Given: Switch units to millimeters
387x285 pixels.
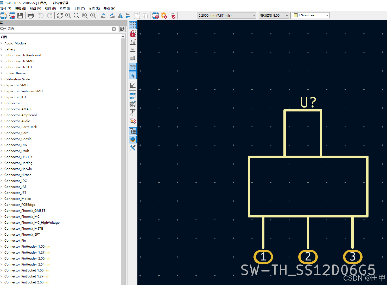Looking at the screenshot, I should click(x=133, y=67).
